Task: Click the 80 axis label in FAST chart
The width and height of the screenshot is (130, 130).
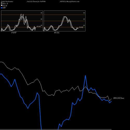Action: coord(41,13)
